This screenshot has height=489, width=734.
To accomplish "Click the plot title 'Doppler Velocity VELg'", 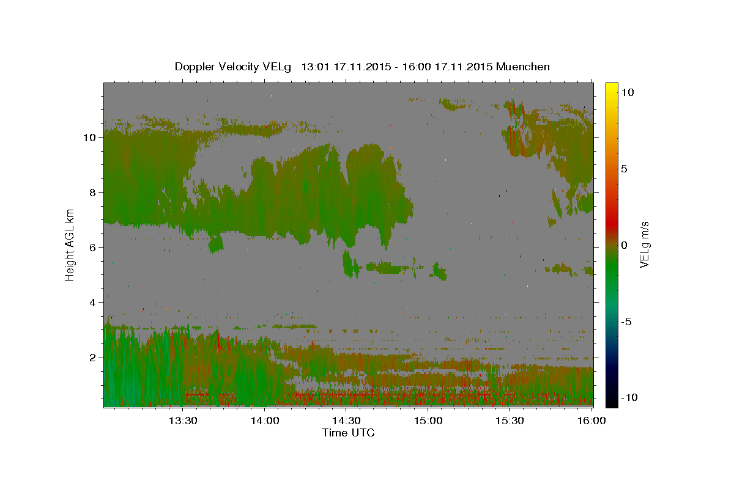I will (x=232, y=67).
